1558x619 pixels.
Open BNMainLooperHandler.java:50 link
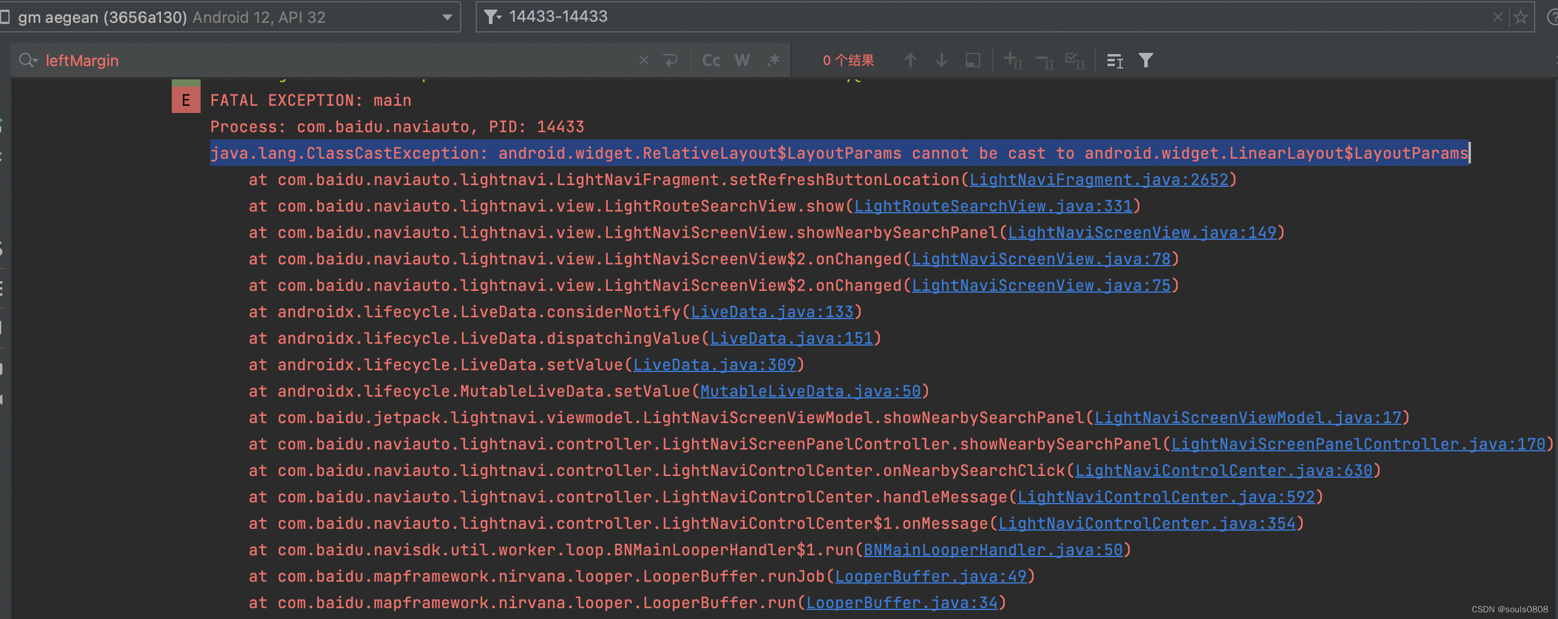coord(992,550)
